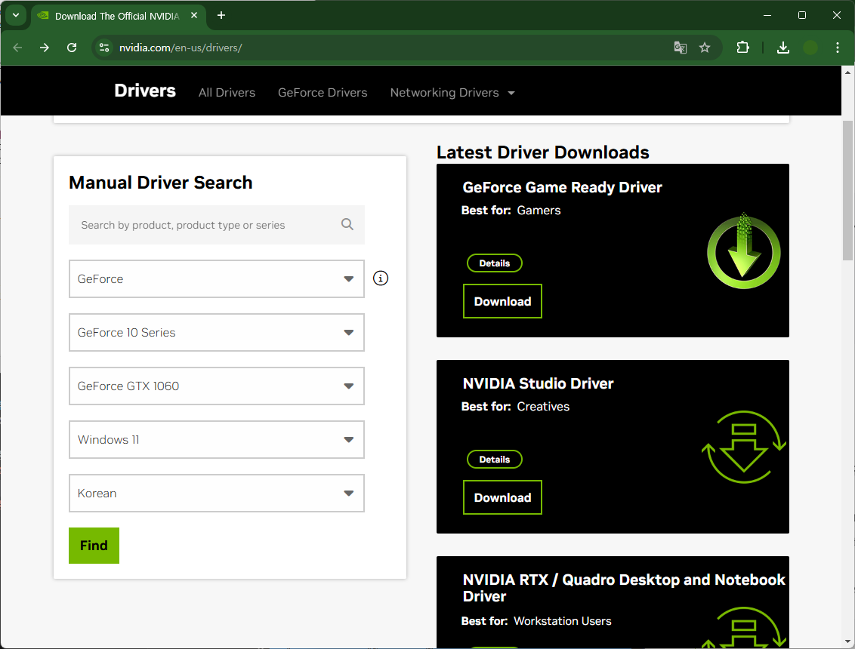Click the scrollbar down arrow
This screenshot has height=649, width=855.
(x=847, y=641)
